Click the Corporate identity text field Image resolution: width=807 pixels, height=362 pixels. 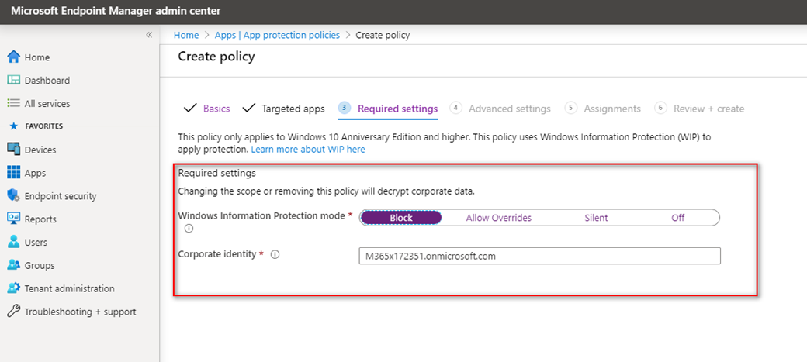point(539,256)
